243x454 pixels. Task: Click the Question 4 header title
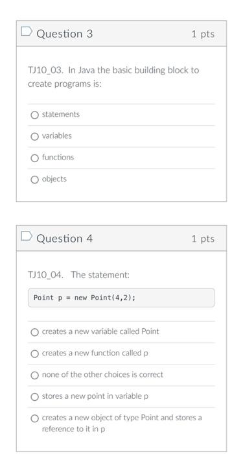click(65, 239)
